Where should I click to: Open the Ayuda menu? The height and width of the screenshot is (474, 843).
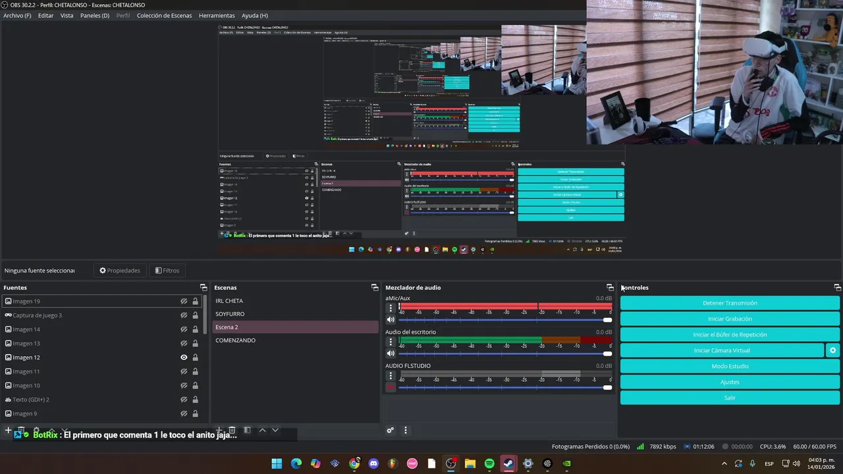(255, 16)
